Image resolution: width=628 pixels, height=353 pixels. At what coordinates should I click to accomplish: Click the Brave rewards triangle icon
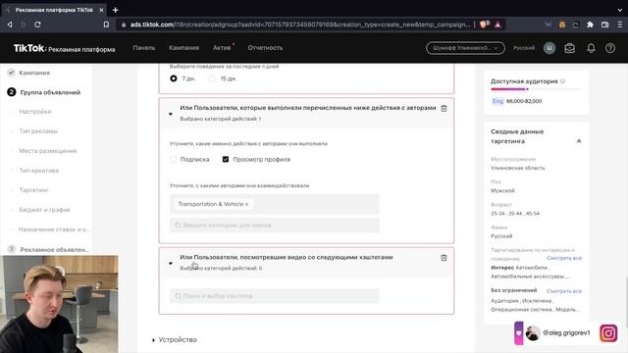(x=497, y=25)
